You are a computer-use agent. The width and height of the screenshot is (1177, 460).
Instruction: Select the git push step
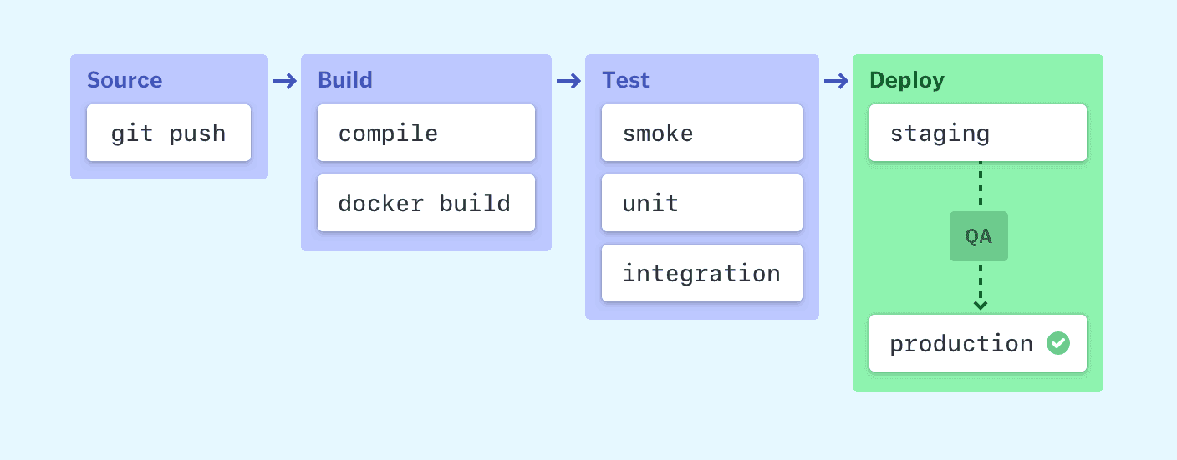[169, 133]
